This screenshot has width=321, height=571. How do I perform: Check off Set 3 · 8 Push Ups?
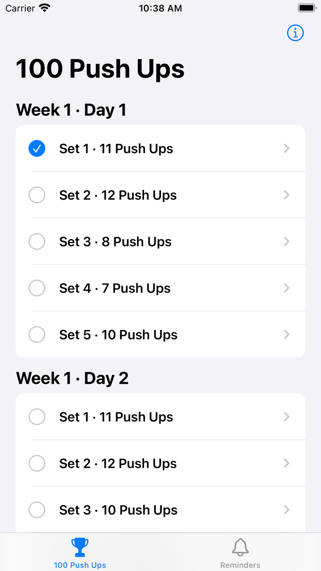[x=37, y=241]
